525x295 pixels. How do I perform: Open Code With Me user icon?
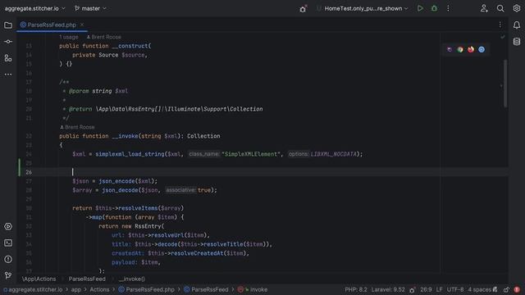coord(484,8)
